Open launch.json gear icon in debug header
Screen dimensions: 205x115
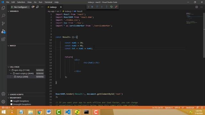33,7
